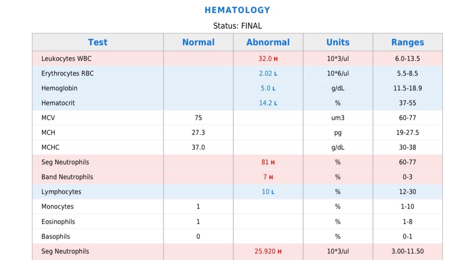Select the 32.0 H abnormal WBC value
461x260 pixels.
coord(268,59)
